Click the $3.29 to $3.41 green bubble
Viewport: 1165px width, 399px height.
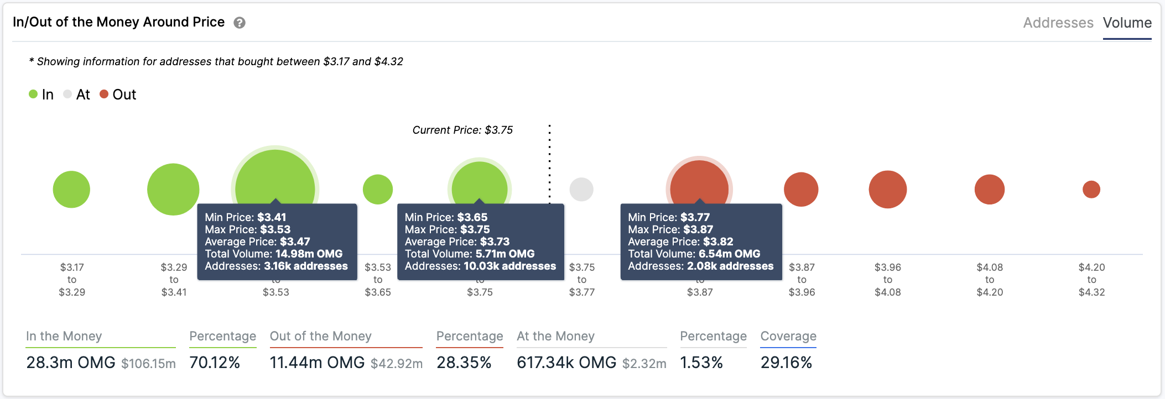point(173,189)
